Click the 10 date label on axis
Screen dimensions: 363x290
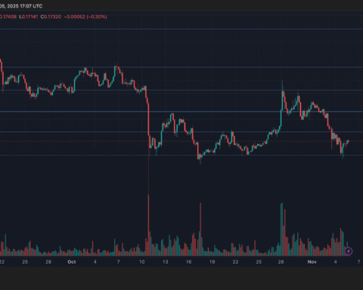[x=142, y=262]
